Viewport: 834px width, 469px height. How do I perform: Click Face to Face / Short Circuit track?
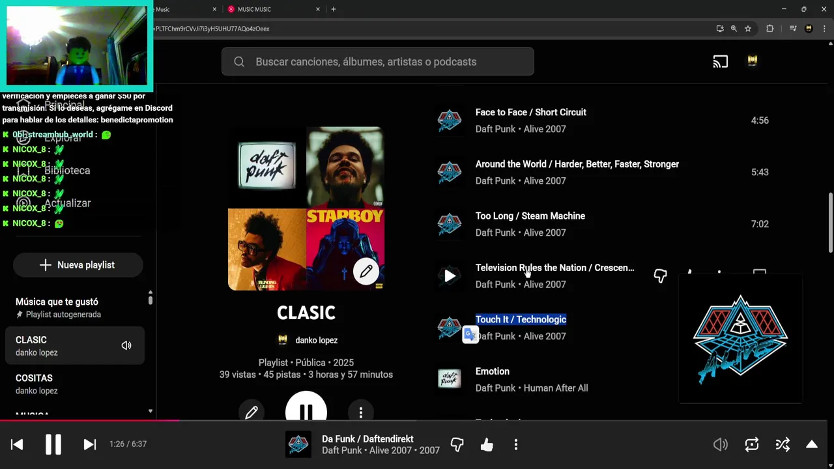(x=530, y=112)
